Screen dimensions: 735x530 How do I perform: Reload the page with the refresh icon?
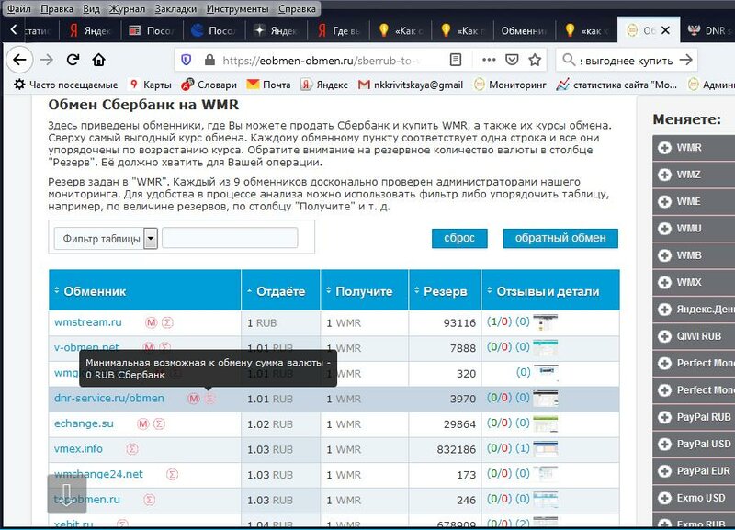click(73, 60)
